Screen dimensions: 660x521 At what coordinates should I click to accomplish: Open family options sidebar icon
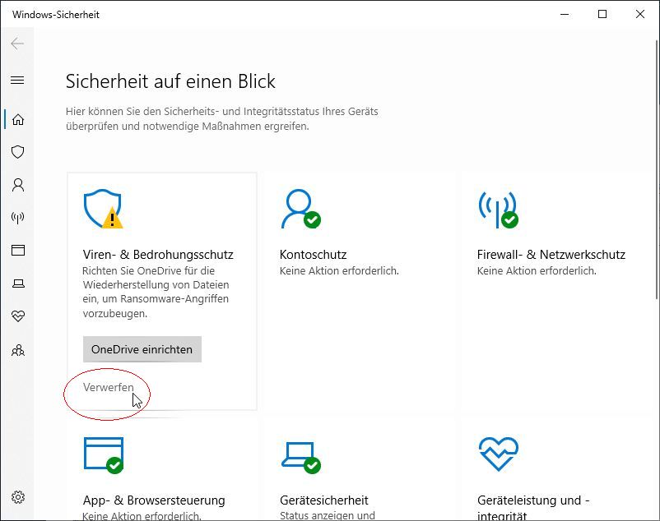[x=17, y=350]
